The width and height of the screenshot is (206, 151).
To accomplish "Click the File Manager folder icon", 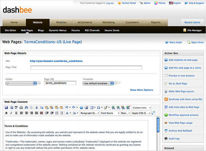I will pyautogui.click(x=185, y=30).
